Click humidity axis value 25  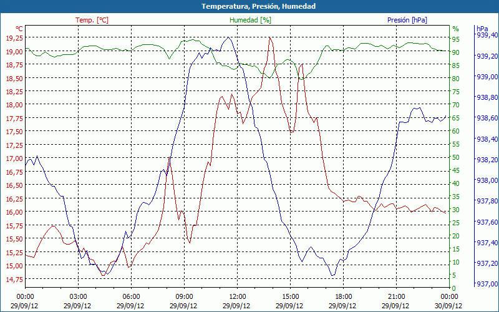tap(456, 223)
